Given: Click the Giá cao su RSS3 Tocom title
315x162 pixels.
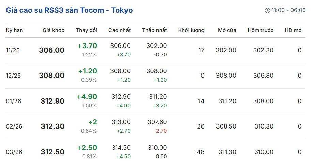Looking at the screenshot, I should (69, 10).
